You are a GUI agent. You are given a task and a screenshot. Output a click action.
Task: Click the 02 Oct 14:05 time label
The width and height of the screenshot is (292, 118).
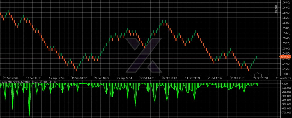tap(147, 78)
